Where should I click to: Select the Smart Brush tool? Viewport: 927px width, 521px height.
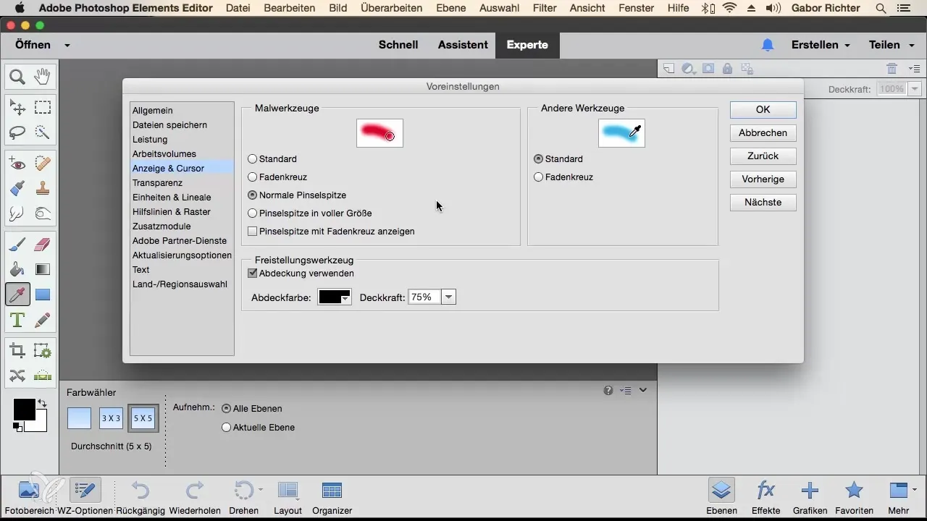tap(17, 189)
